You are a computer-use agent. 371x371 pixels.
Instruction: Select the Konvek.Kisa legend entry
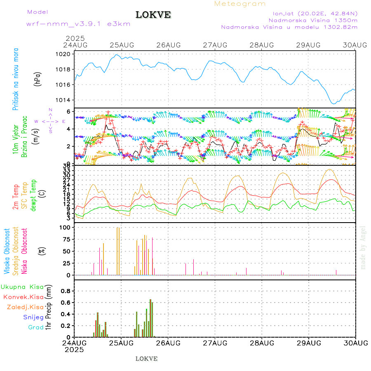[23, 297]
